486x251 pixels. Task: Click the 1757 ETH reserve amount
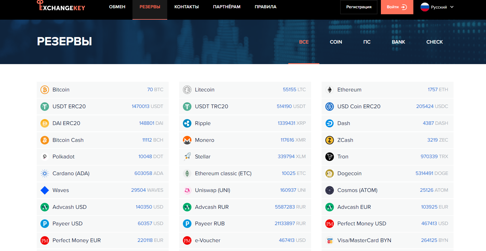tap(438, 90)
